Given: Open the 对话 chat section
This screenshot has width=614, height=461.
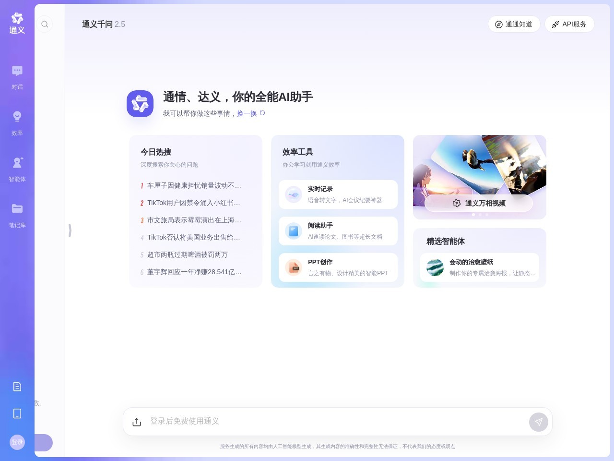Looking at the screenshot, I should (x=17, y=77).
